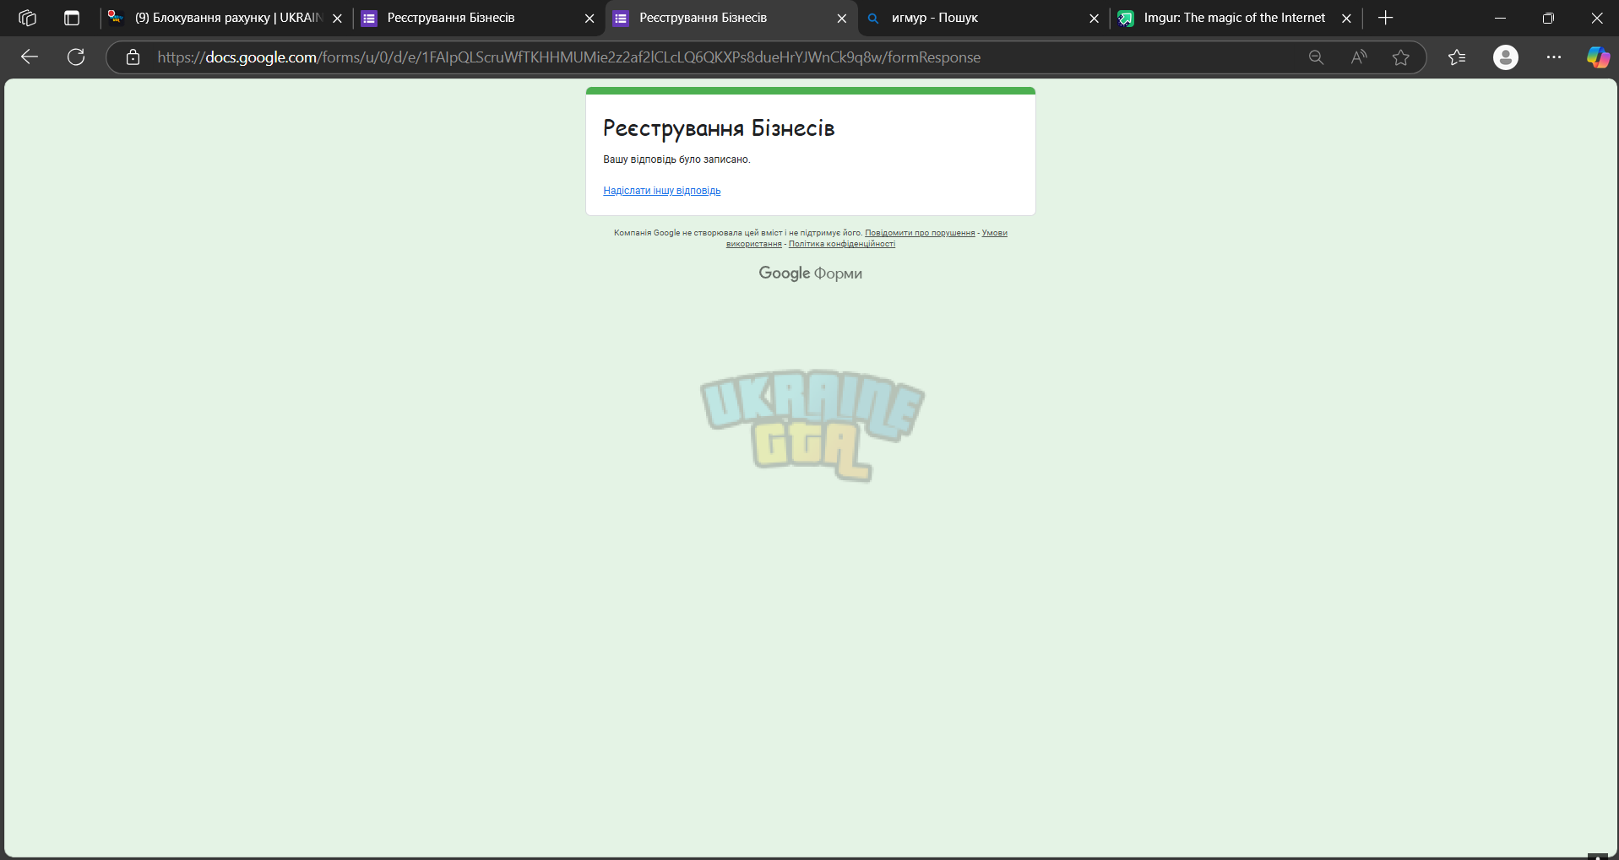The height and width of the screenshot is (860, 1619).
Task: Open the zoom control in address bar
Action: click(x=1316, y=57)
